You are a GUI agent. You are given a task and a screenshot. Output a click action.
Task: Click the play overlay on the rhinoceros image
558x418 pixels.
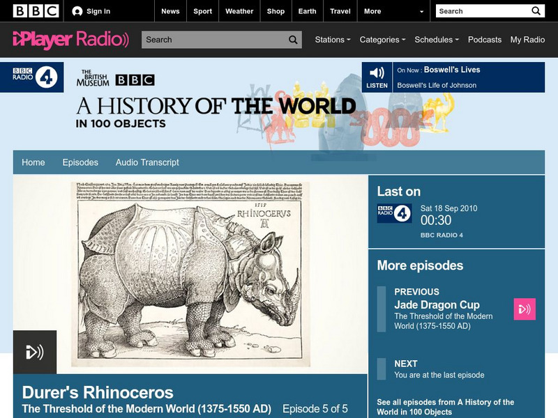click(x=36, y=353)
